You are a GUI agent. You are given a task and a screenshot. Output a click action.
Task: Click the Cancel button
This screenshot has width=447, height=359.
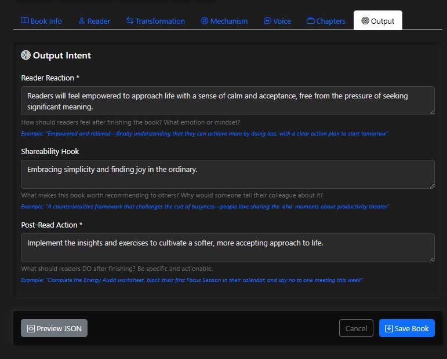click(356, 328)
